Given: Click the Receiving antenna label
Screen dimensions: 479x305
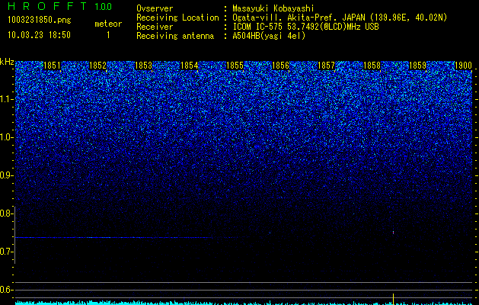Looking at the screenshot, I should pos(175,36).
